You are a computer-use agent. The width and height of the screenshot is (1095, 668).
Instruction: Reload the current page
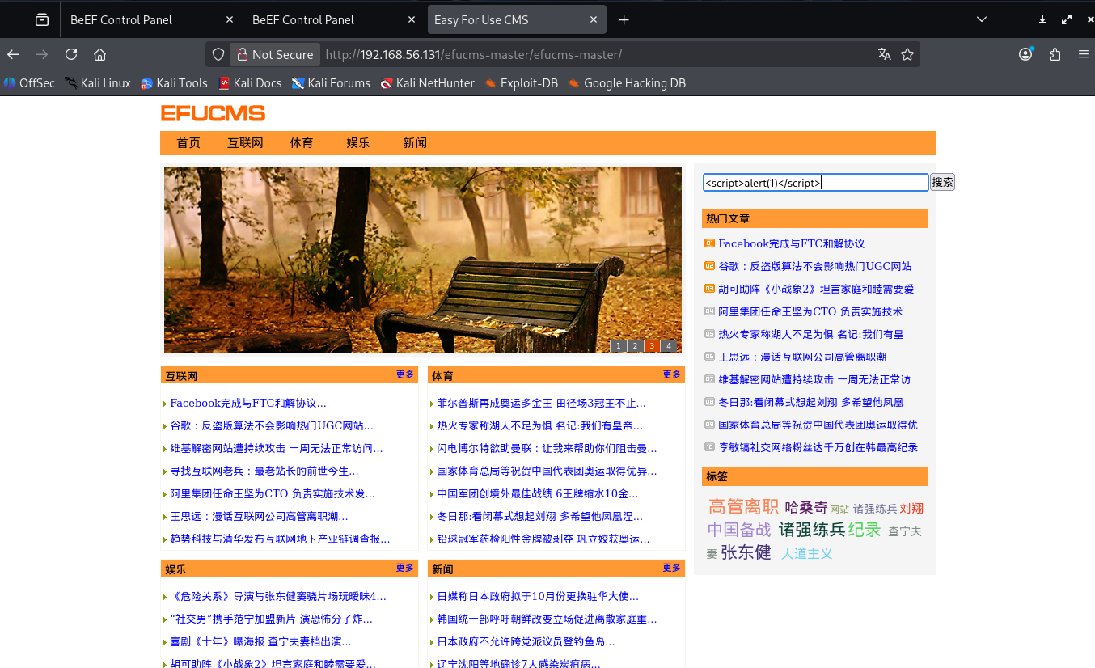[71, 54]
